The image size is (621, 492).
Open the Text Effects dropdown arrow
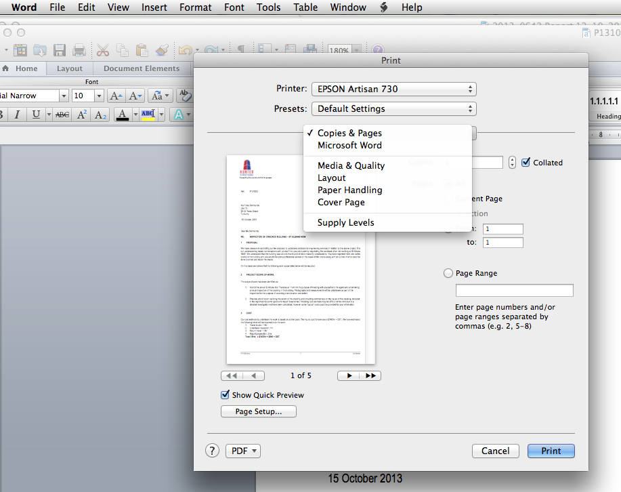pyautogui.click(x=188, y=115)
